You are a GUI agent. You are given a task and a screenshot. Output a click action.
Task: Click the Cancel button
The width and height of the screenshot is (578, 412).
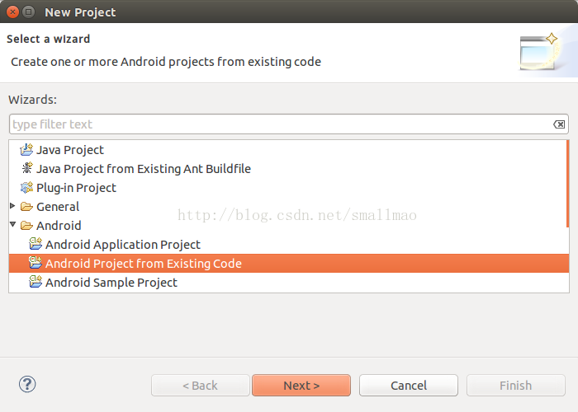point(409,385)
